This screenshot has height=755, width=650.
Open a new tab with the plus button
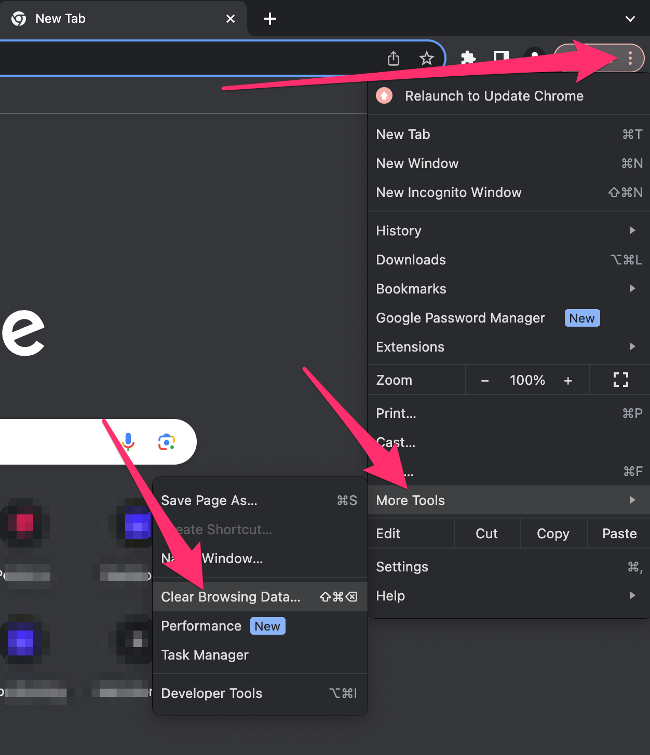269,18
